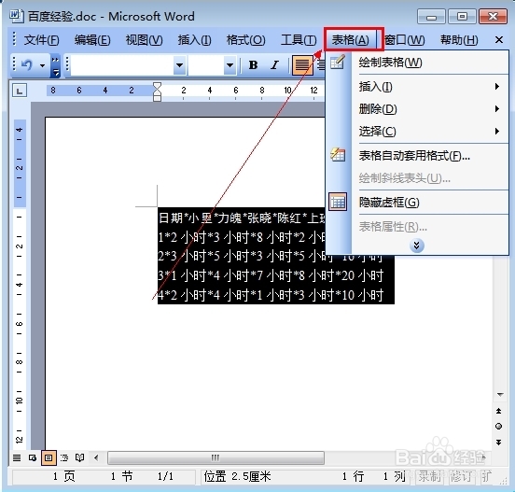Click horizontal scrollbar left arrow

pos(96,457)
